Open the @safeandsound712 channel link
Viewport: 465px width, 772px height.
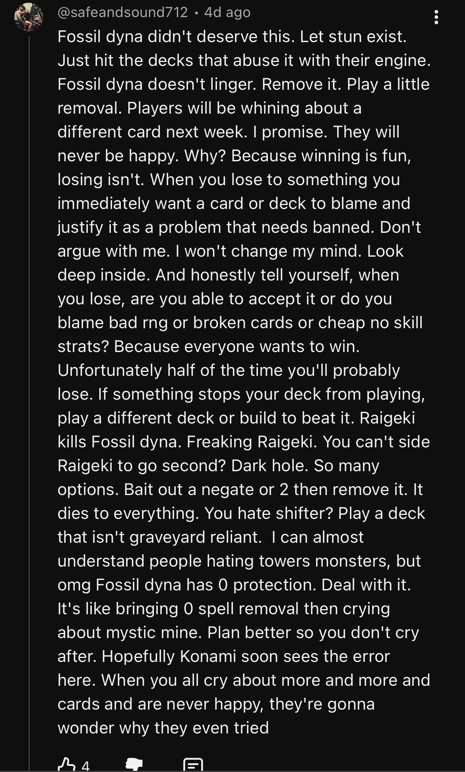coord(122,13)
